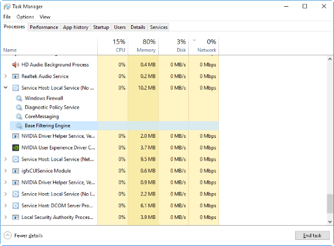The height and width of the screenshot is (246, 334).
Task: Click the scrollbar down arrow
Action: coord(330,222)
